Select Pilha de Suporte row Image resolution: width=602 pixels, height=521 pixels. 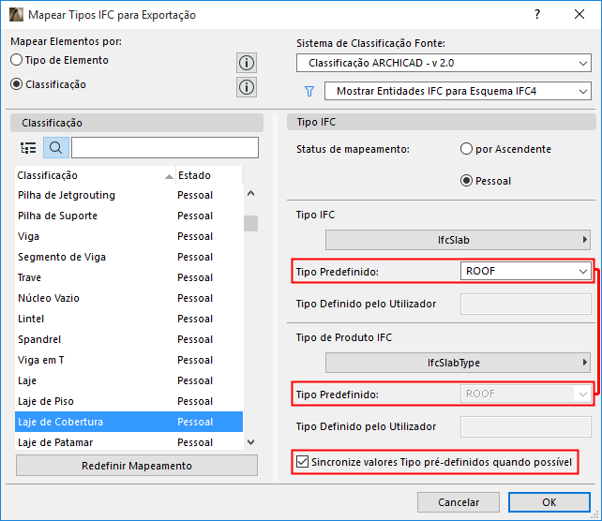128,216
